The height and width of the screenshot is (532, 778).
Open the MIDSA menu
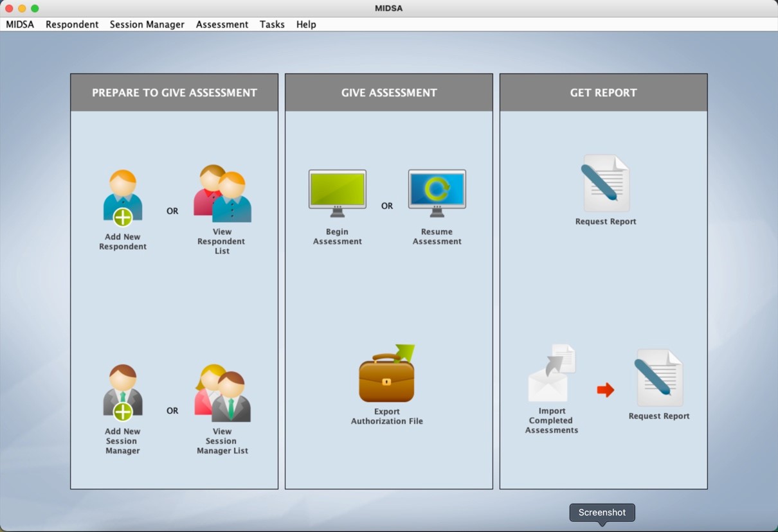[20, 24]
